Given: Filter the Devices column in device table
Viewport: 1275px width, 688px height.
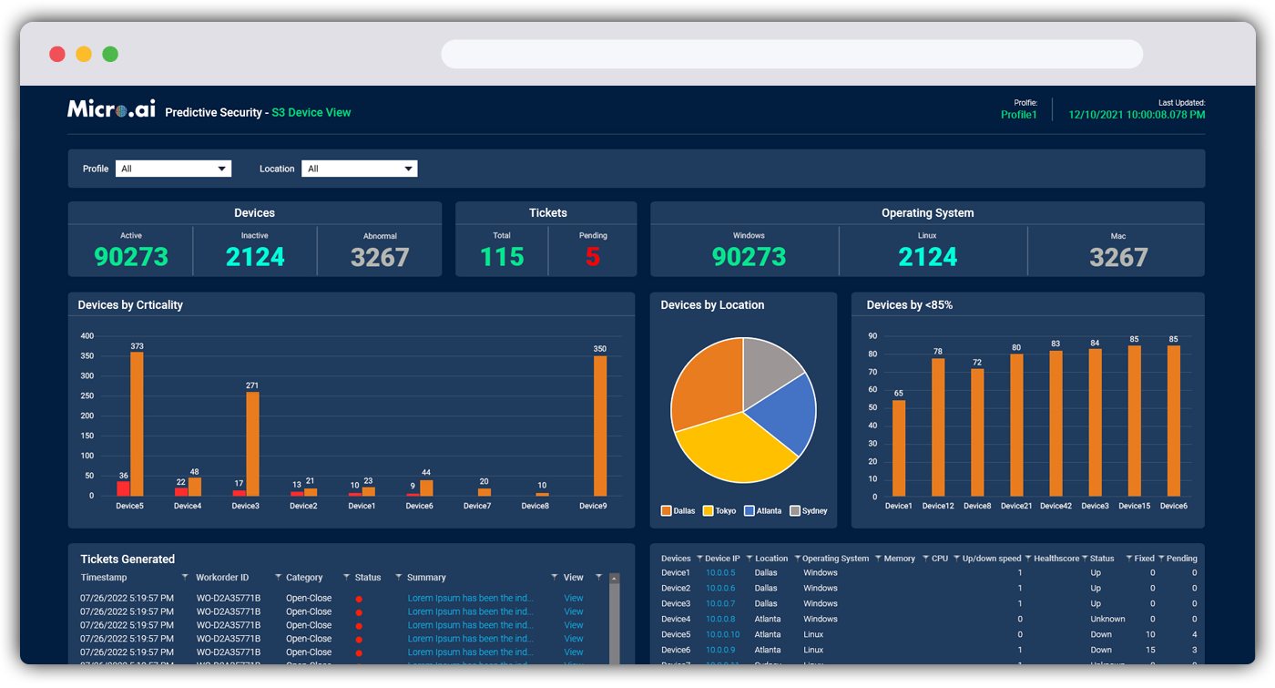Looking at the screenshot, I should coord(699,558).
